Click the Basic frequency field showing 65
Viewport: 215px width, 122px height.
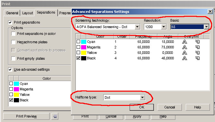[x=187, y=27]
